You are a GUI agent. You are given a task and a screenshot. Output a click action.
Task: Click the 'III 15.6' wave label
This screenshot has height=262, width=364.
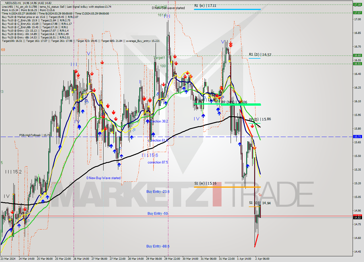[x=150, y=155]
